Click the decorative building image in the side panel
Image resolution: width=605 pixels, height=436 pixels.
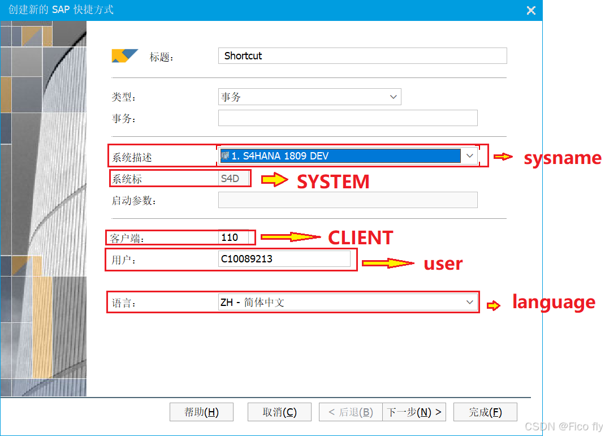[43, 208]
